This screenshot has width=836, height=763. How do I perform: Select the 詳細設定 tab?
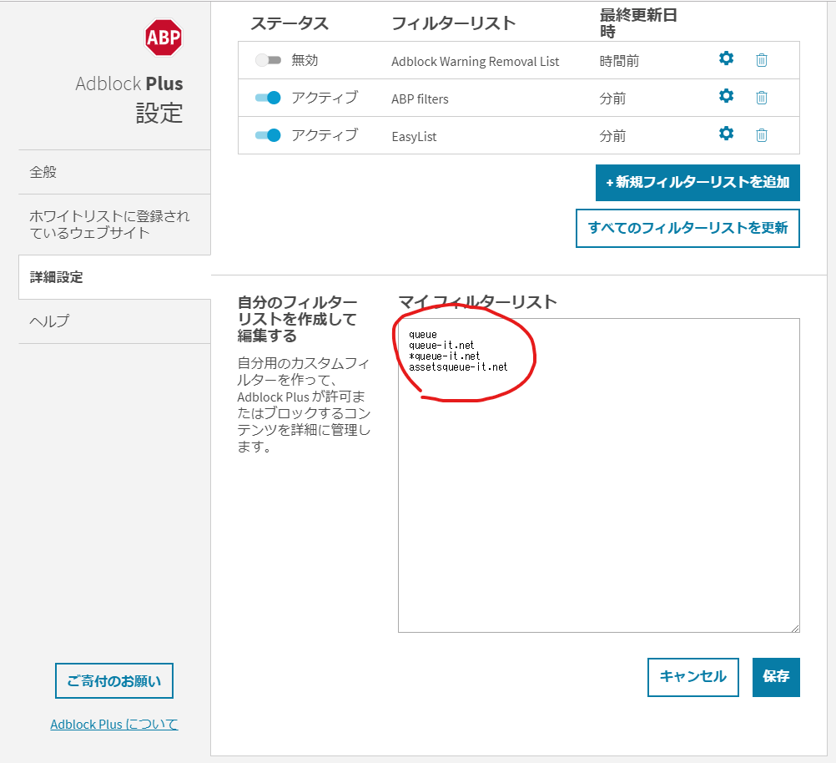(114, 277)
